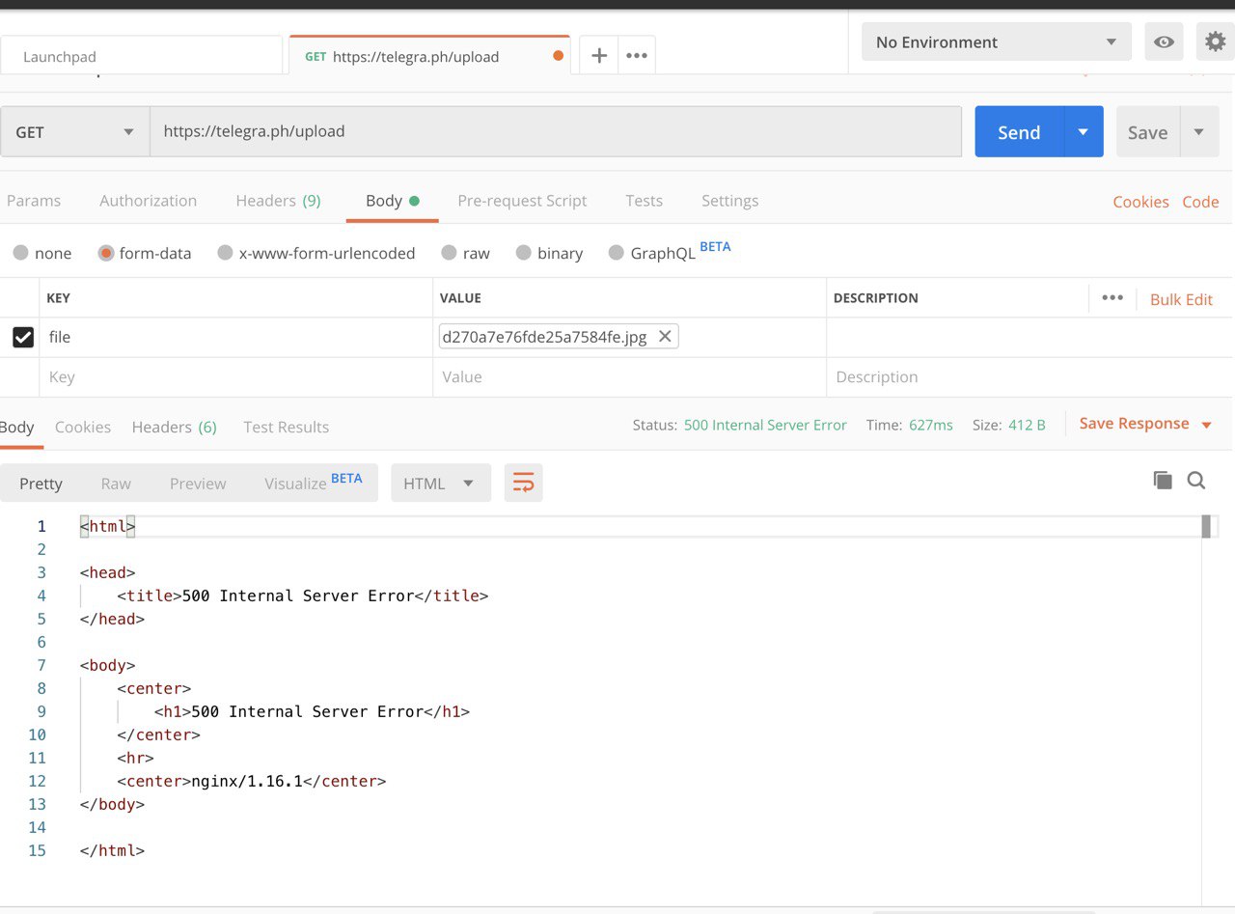Select the response Body tab

(x=16, y=427)
